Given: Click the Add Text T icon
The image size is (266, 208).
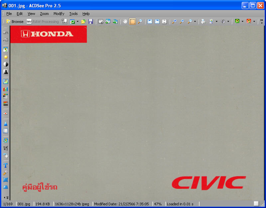Looking at the screenshot, I should 6,165.
